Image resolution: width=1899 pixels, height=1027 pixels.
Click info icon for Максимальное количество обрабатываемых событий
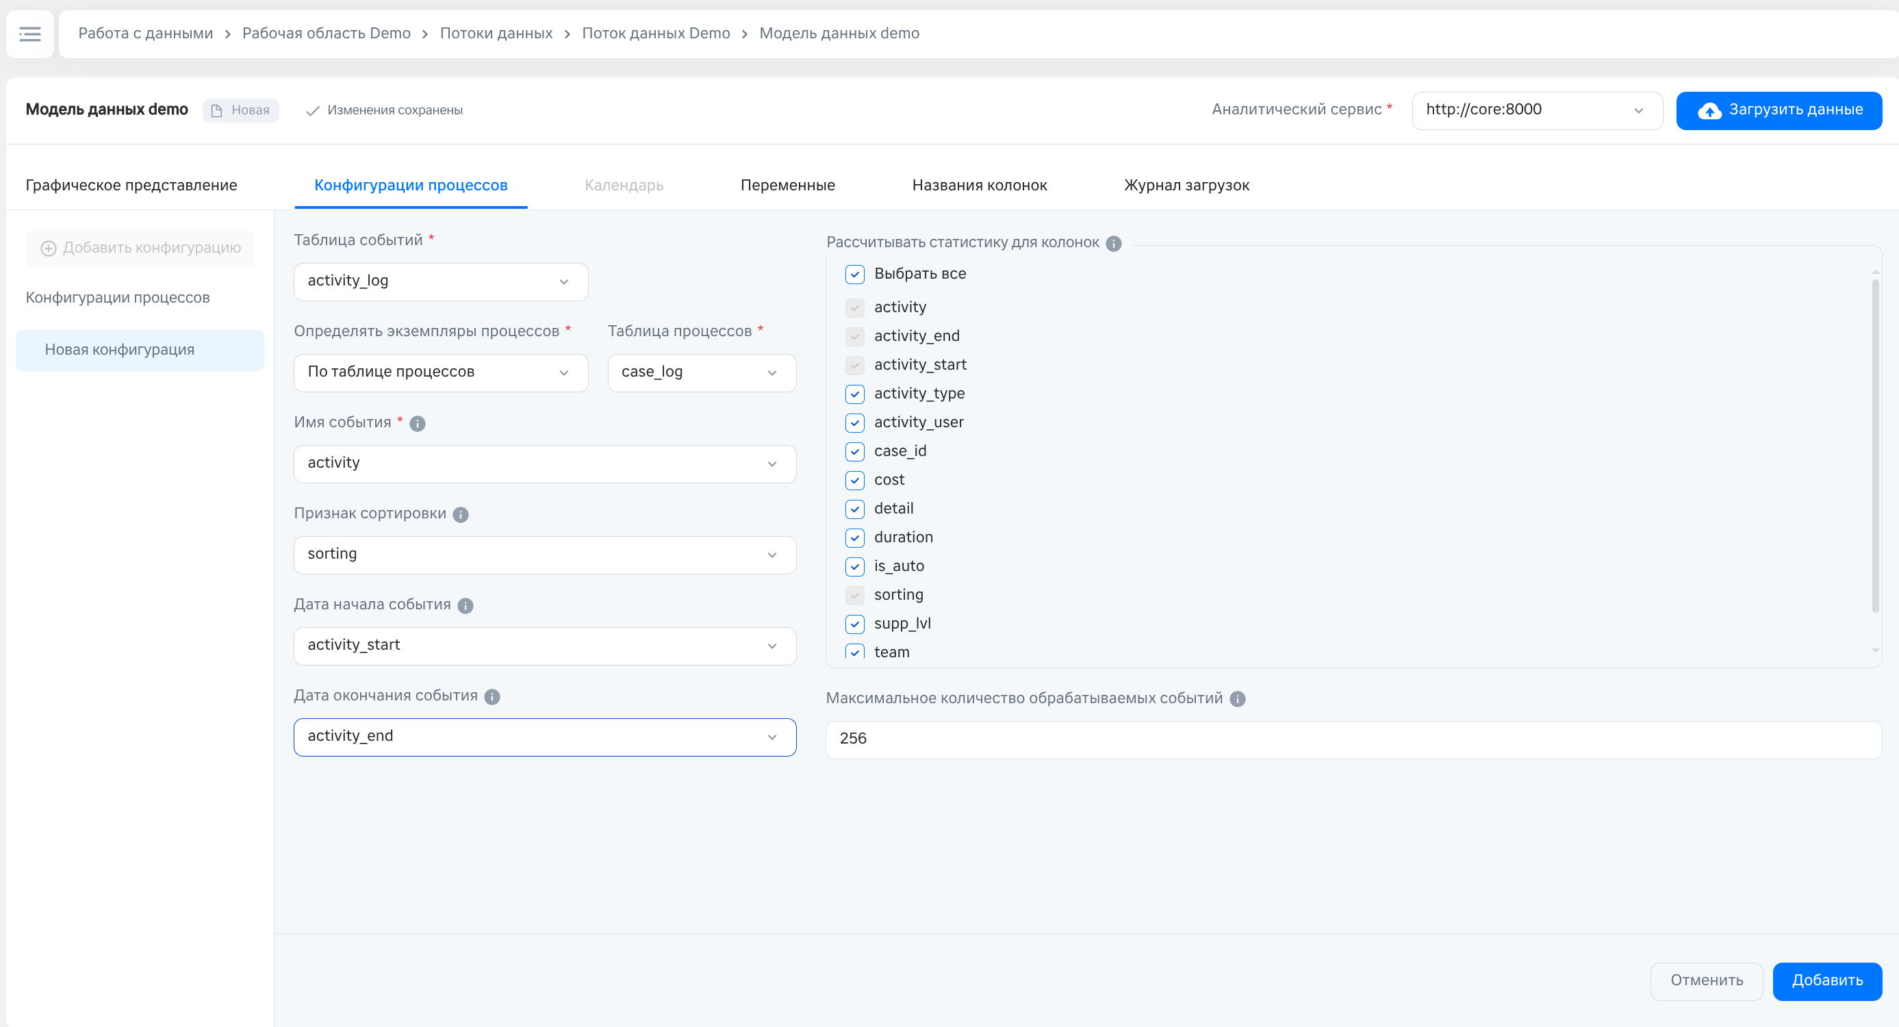click(x=1238, y=699)
